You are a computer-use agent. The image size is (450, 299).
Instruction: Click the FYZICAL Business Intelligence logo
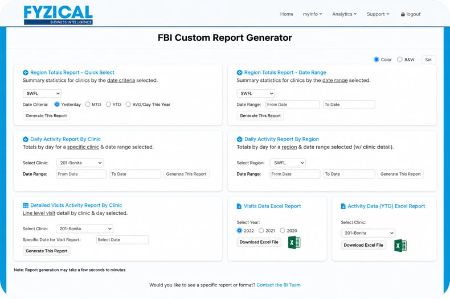point(58,15)
